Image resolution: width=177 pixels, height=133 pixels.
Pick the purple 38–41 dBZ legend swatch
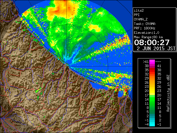[152, 66]
